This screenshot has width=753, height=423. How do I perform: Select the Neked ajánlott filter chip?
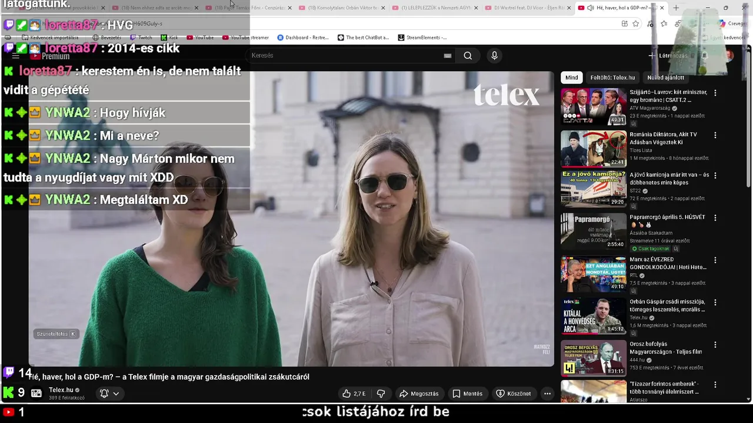click(665, 78)
